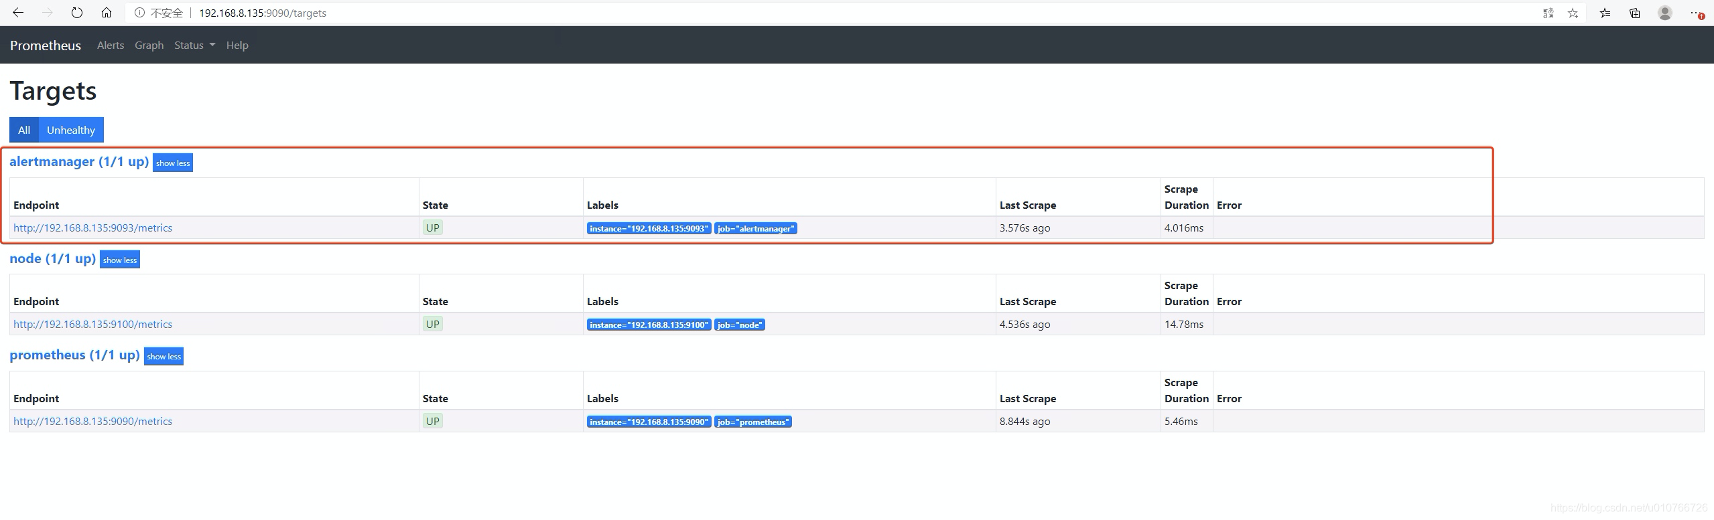Click the State column header in node table

click(435, 301)
